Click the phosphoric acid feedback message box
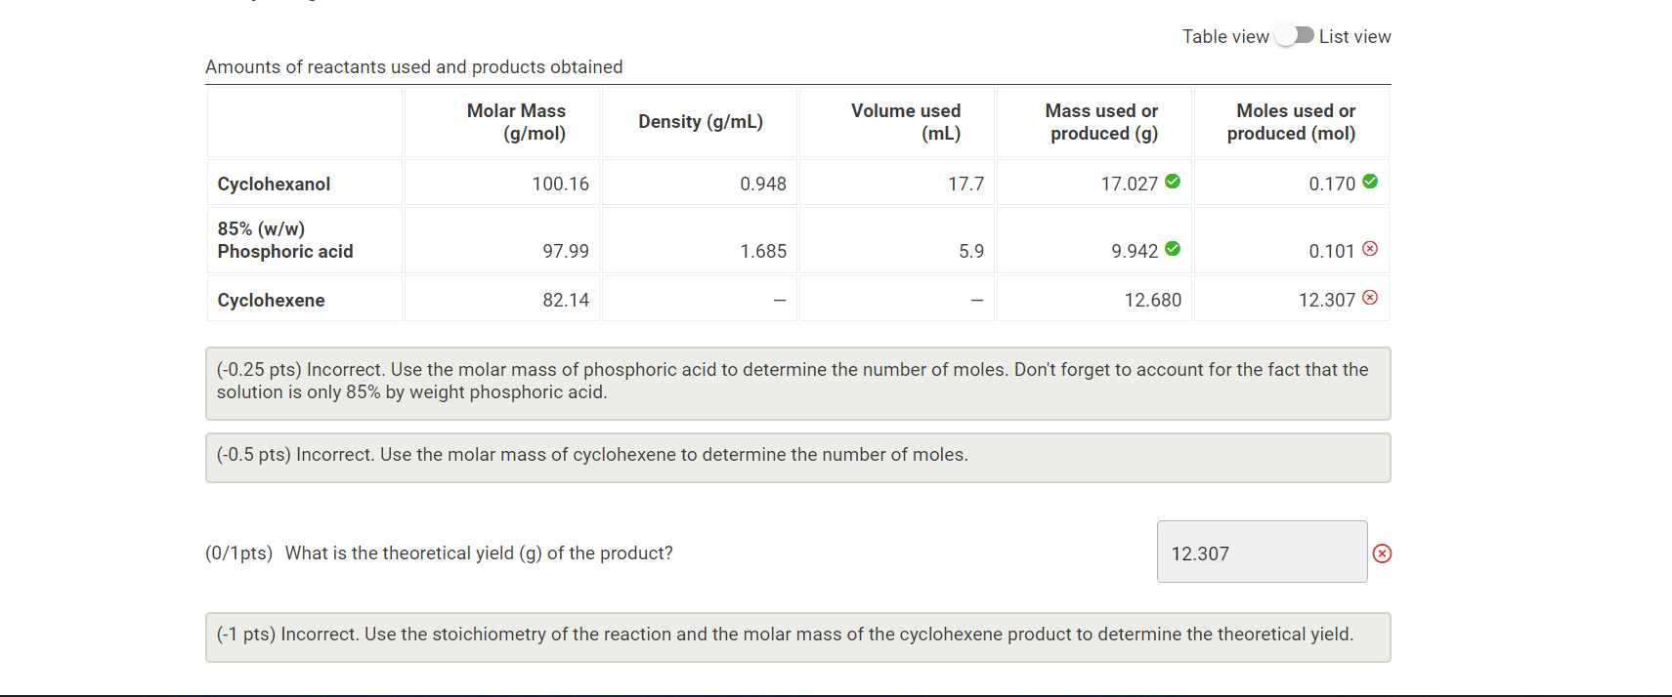 (x=797, y=383)
